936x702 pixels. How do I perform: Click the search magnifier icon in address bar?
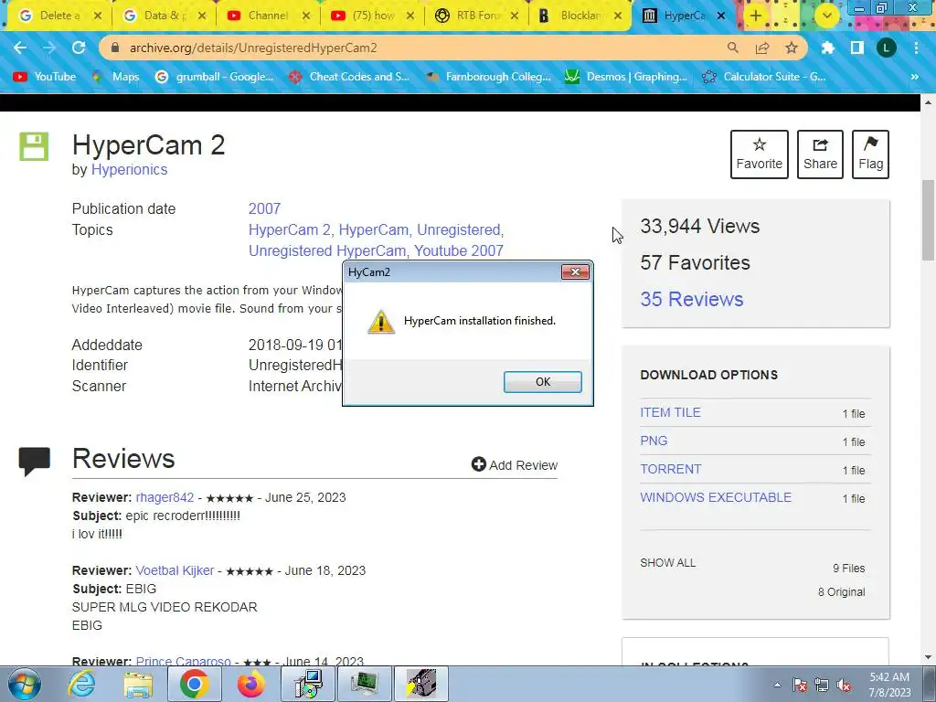coord(733,48)
